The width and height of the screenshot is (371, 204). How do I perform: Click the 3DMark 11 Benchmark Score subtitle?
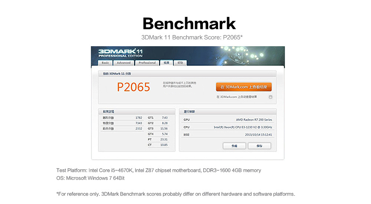click(x=192, y=37)
